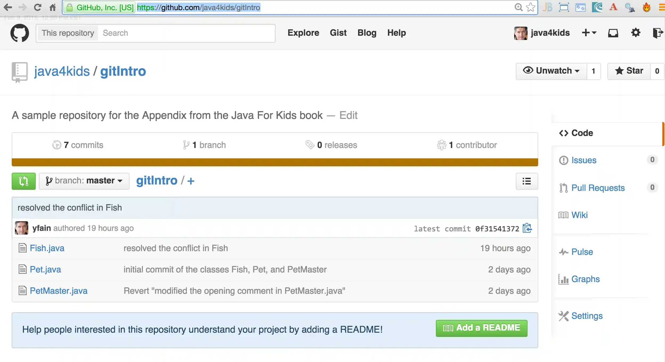
Task: Open account settings gear icon
Action: [x=635, y=33]
